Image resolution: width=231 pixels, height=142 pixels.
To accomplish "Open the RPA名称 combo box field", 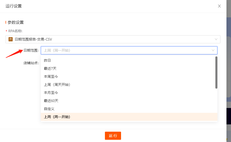I will (113, 39).
